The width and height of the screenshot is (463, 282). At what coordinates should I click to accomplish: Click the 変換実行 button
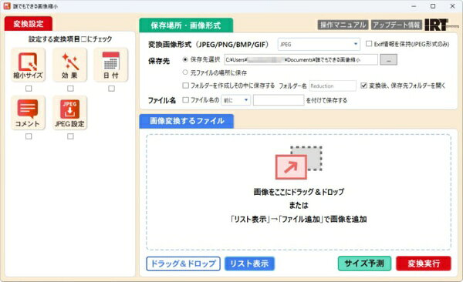tap(424, 264)
